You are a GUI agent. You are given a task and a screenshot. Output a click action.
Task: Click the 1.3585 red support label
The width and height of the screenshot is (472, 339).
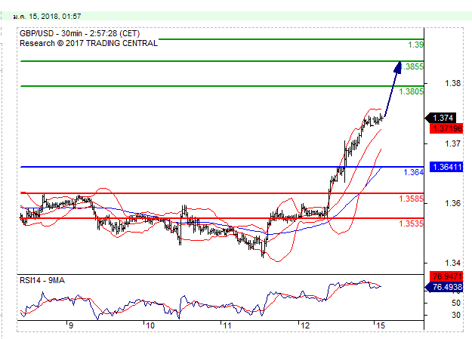point(411,199)
